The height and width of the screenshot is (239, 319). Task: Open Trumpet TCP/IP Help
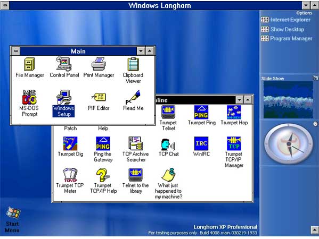[x=103, y=181]
